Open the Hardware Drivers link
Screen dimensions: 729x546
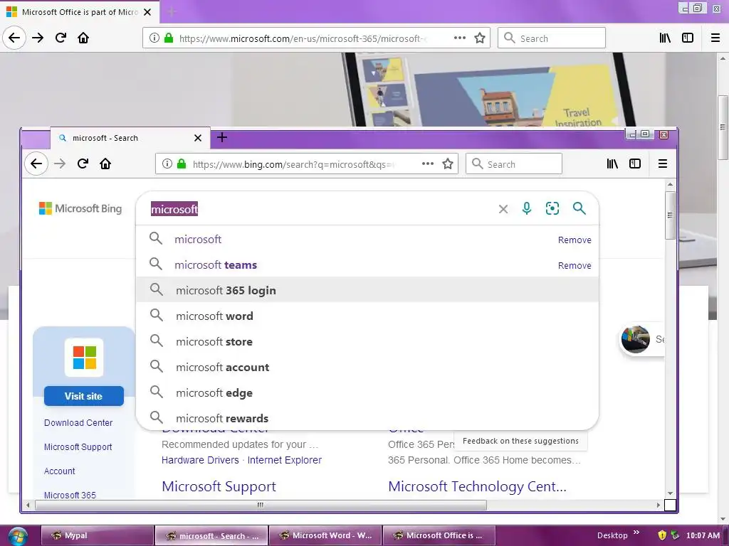[200, 460]
